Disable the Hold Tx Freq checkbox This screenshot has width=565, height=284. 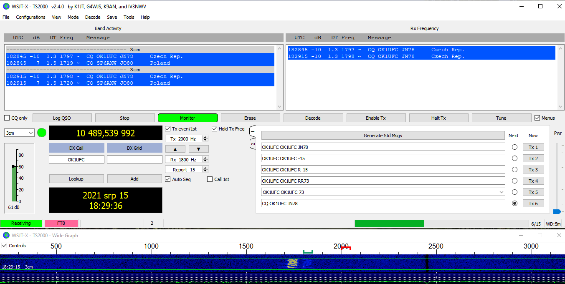point(215,129)
